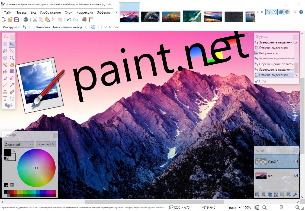Screen dimensions: 305x211
Task: Select the Paint Bucket tool
Action: tap(5, 71)
